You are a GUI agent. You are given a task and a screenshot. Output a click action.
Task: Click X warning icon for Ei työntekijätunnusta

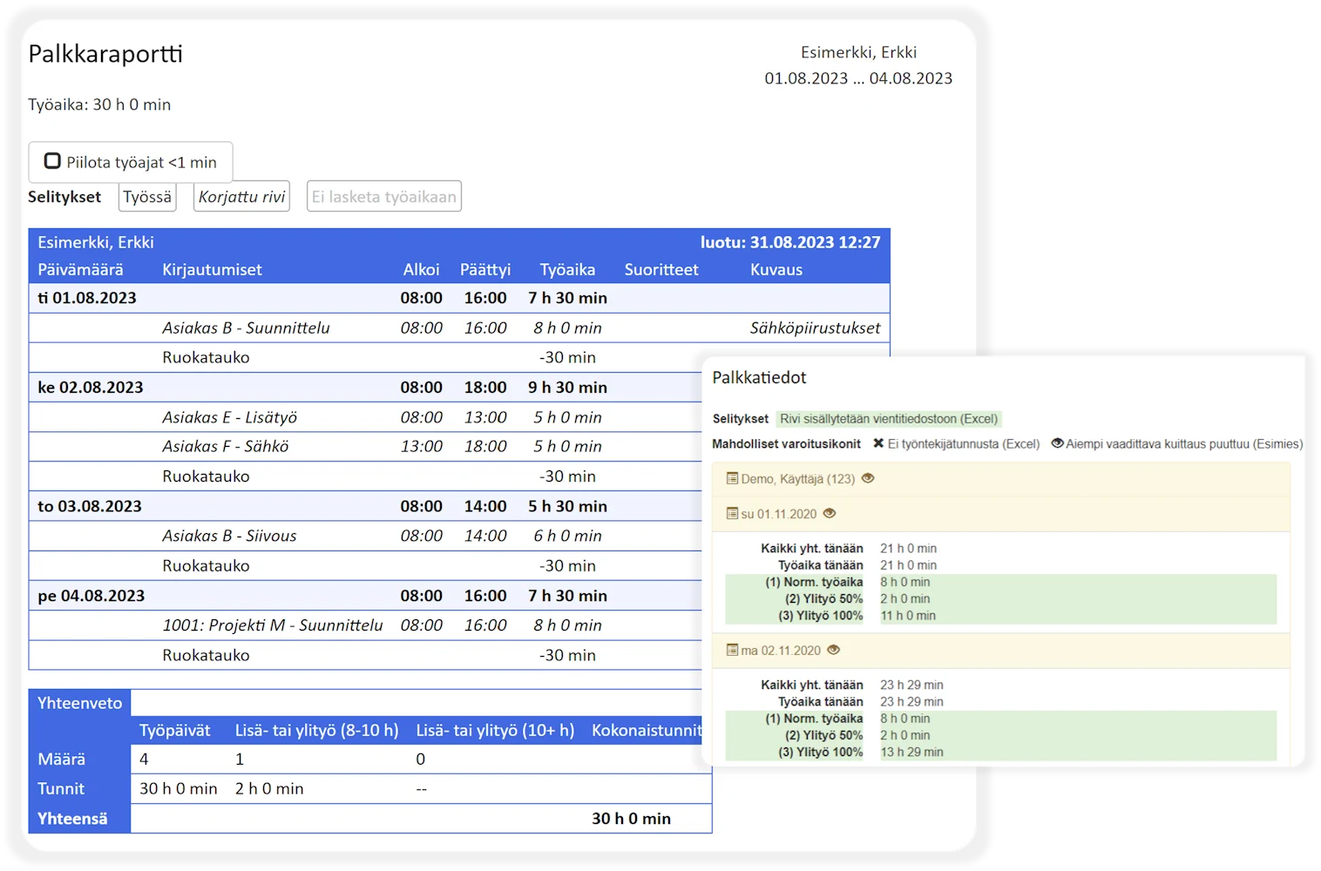(878, 443)
